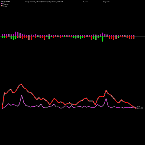Click the 'ACITE' title text
The width and height of the screenshot is (145, 145).
tap(85, 2)
